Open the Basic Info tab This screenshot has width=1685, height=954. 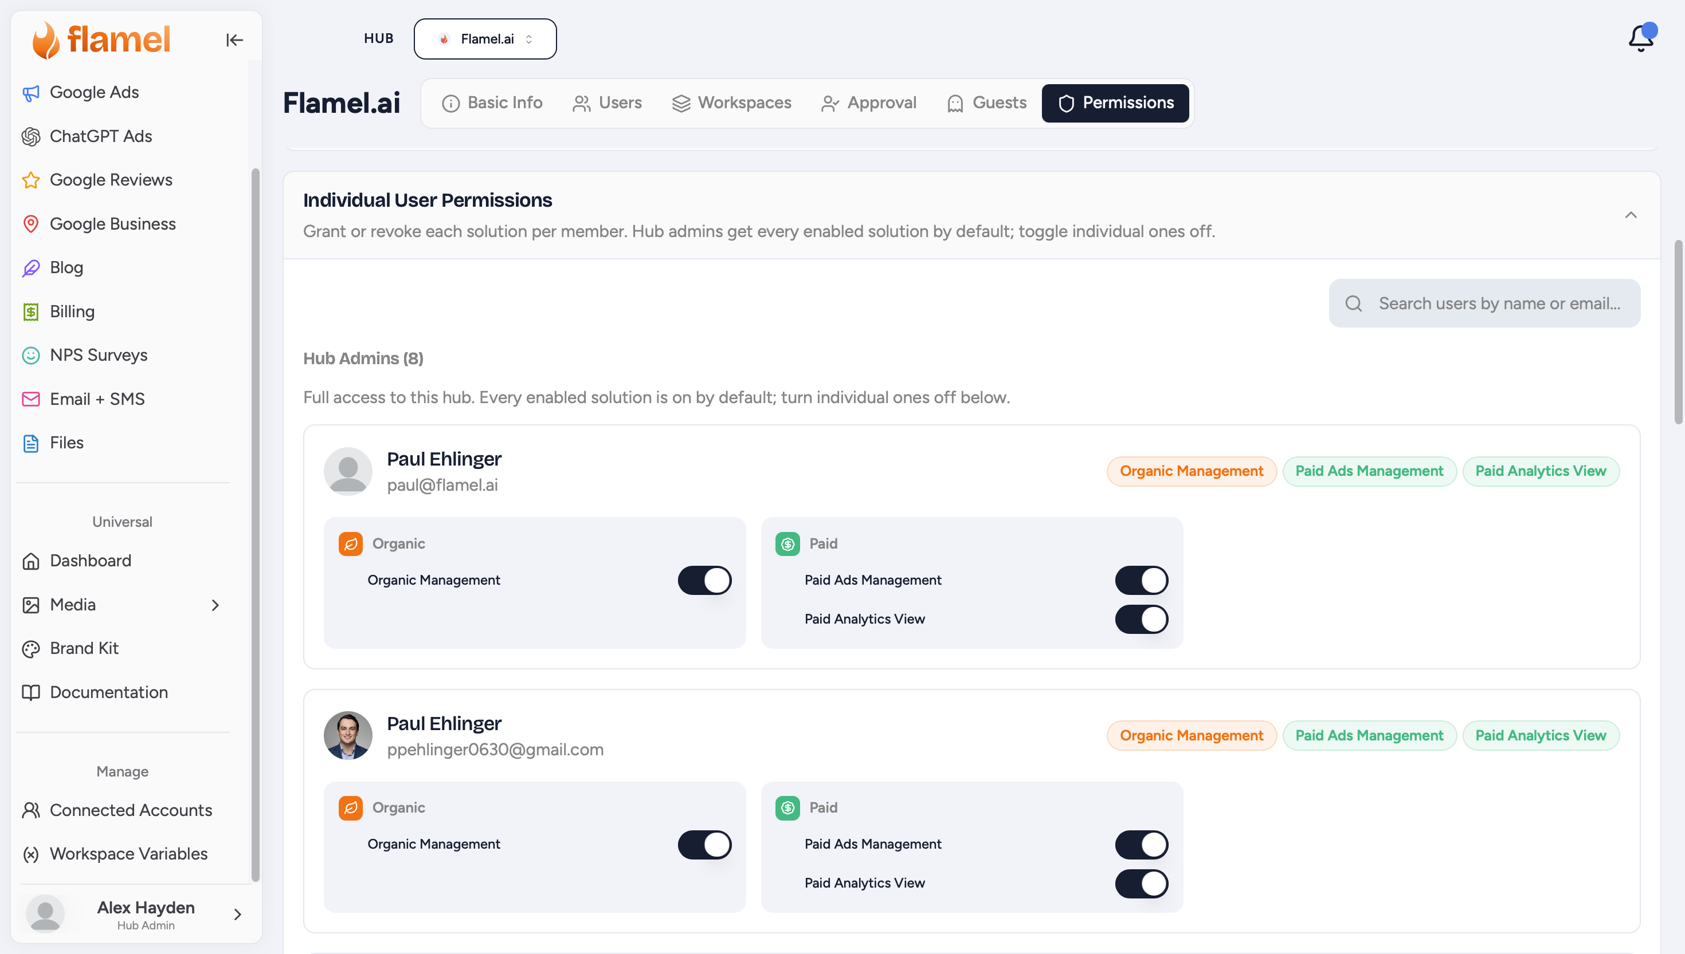pos(492,103)
